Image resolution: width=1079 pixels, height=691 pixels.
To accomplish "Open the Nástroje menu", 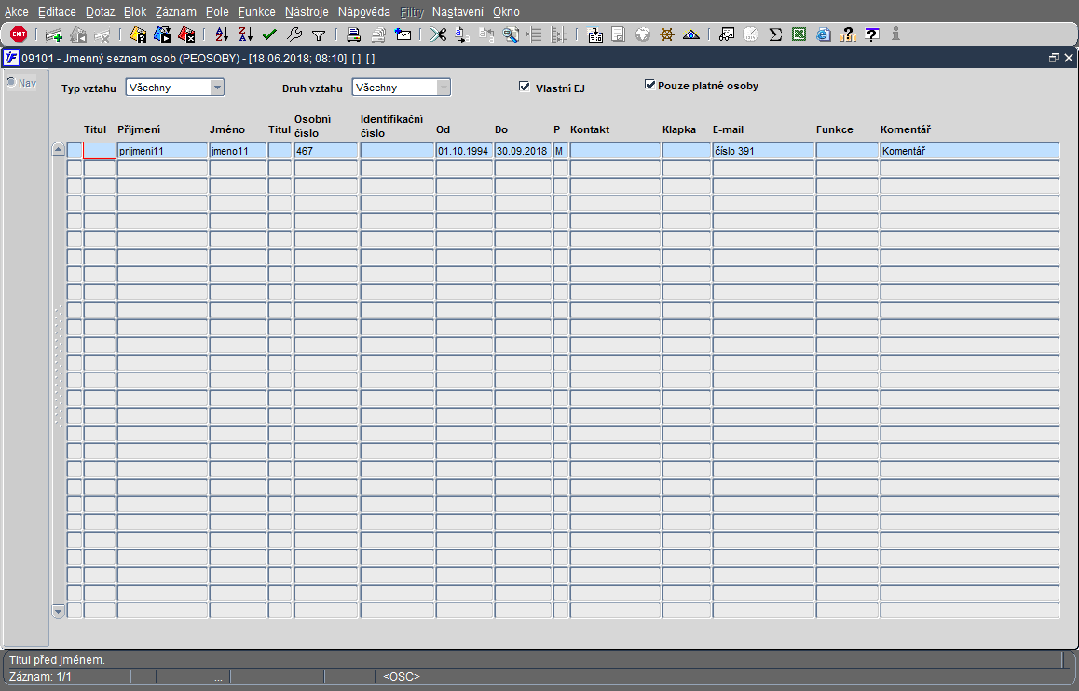I will 307,12.
